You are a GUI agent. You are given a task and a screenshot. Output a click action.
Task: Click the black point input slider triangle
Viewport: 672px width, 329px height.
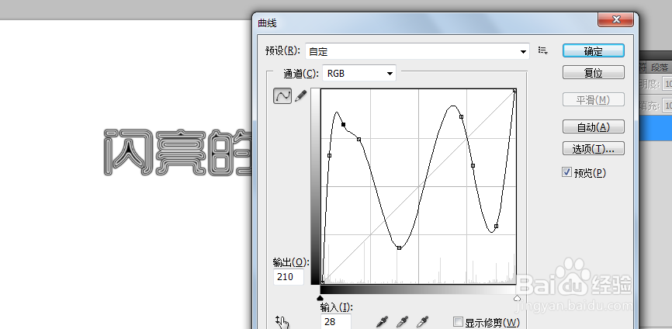[320, 298]
